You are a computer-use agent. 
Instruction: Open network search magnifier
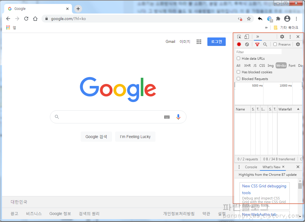click(265, 44)
